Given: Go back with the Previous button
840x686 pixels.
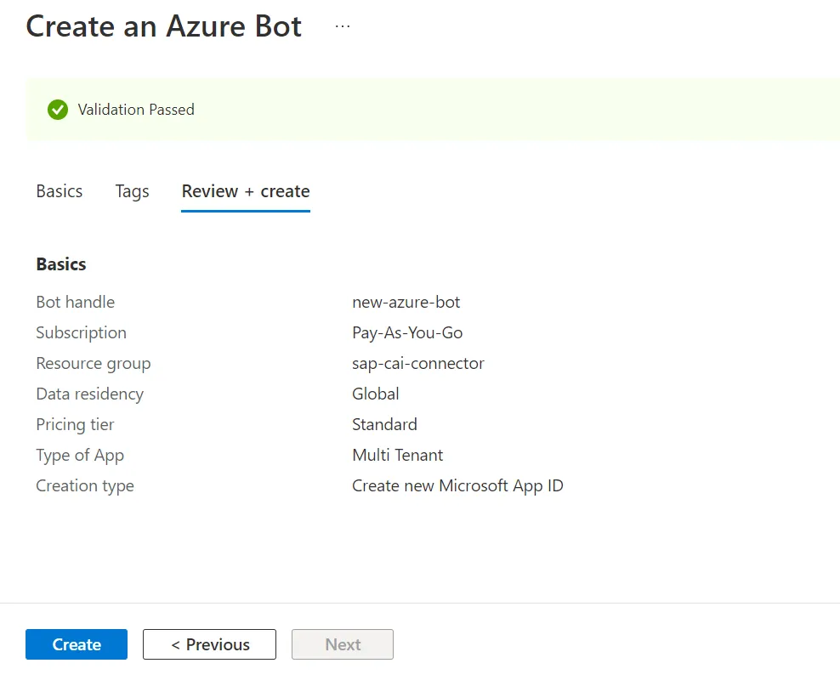Looking at the screenshot, I should coord(209,644).
